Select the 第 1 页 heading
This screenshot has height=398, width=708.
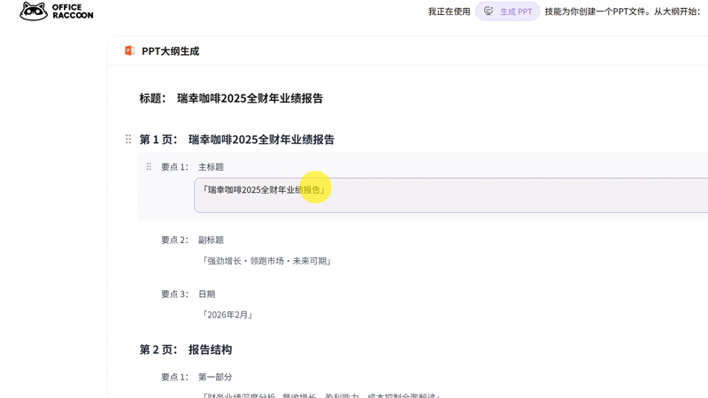click(236, 140)
